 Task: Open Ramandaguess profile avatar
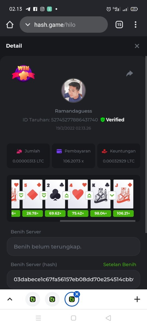coord(73,90)
